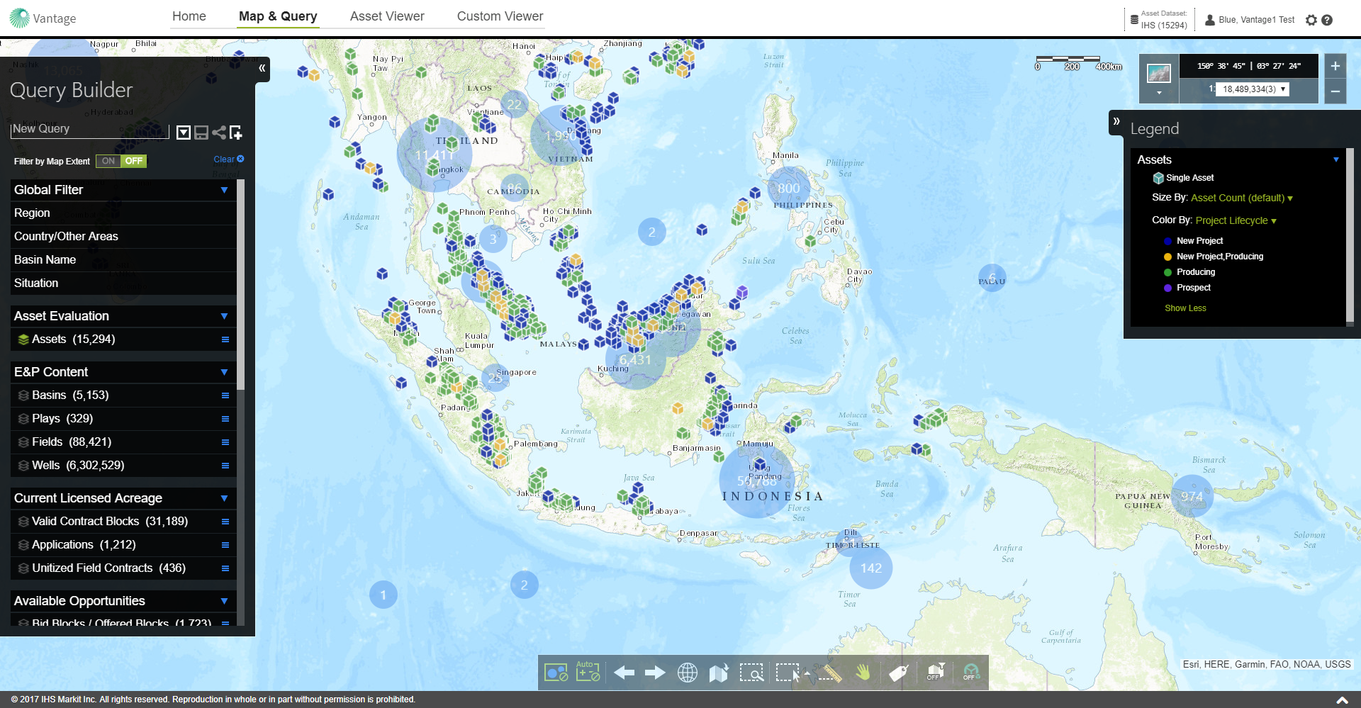This screenshot has height=708, width=1361.
Task: Click the zoom-to-rectangle magnifier tool
Action: click(x=751, y=673)
